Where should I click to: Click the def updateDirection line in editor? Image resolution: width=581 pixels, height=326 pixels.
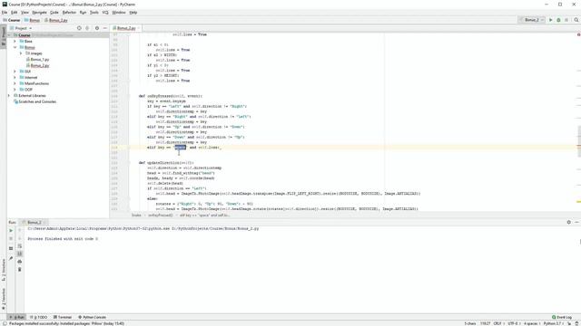[x=166, y=163]
